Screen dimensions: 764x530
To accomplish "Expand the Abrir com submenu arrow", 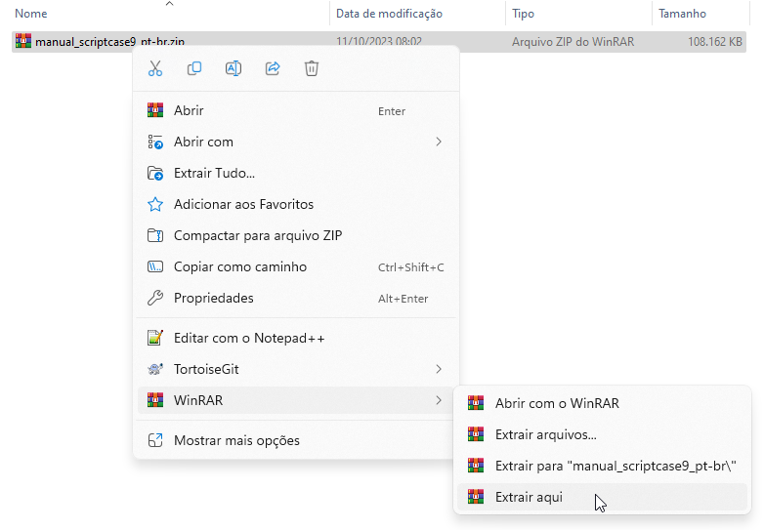I will (439, 142).
